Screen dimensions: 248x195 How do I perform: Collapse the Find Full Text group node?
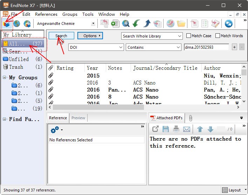tap(5, 119)
